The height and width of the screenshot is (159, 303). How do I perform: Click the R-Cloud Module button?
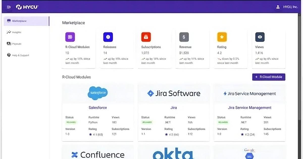point(268,77)
